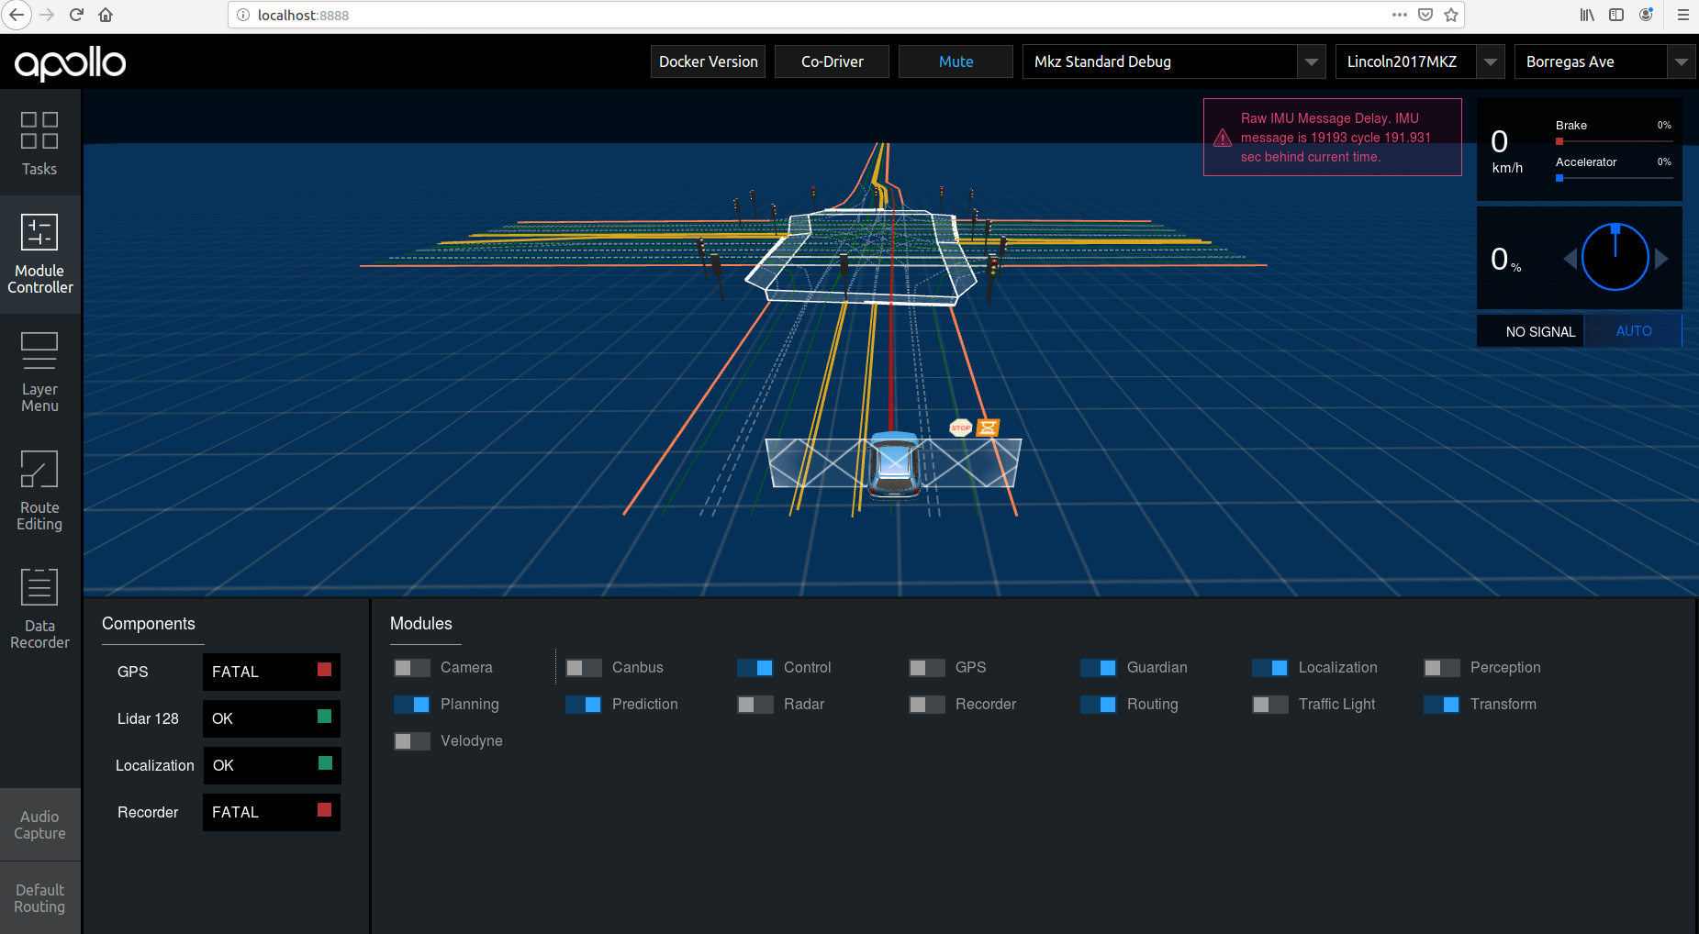This screenshot has width=1699, height=934.
Task: Open the Tasks panel
Action: coord(39,144)
